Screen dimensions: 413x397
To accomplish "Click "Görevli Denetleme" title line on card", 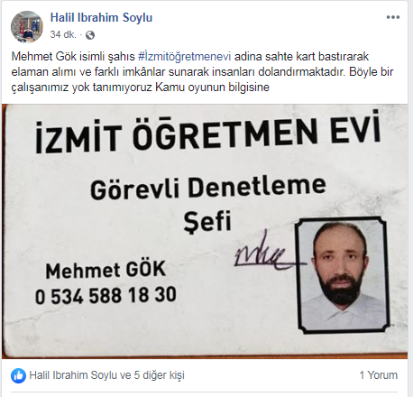I will point(208,188).
